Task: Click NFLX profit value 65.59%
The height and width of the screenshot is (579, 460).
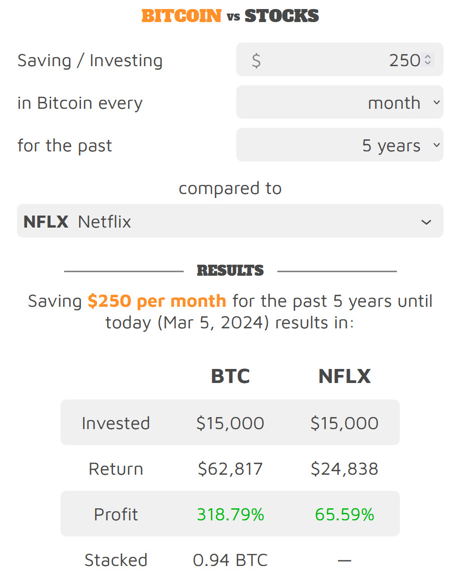Action: tap(344, 514)
